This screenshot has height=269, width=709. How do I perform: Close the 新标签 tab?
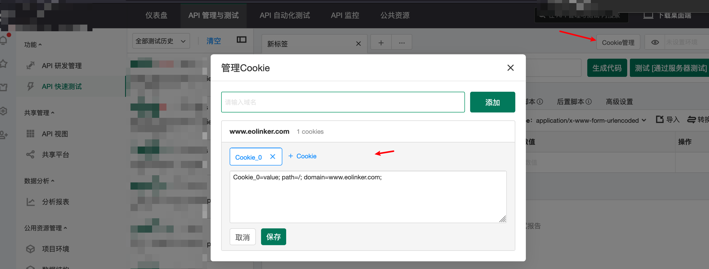click(x=358, y=44)
